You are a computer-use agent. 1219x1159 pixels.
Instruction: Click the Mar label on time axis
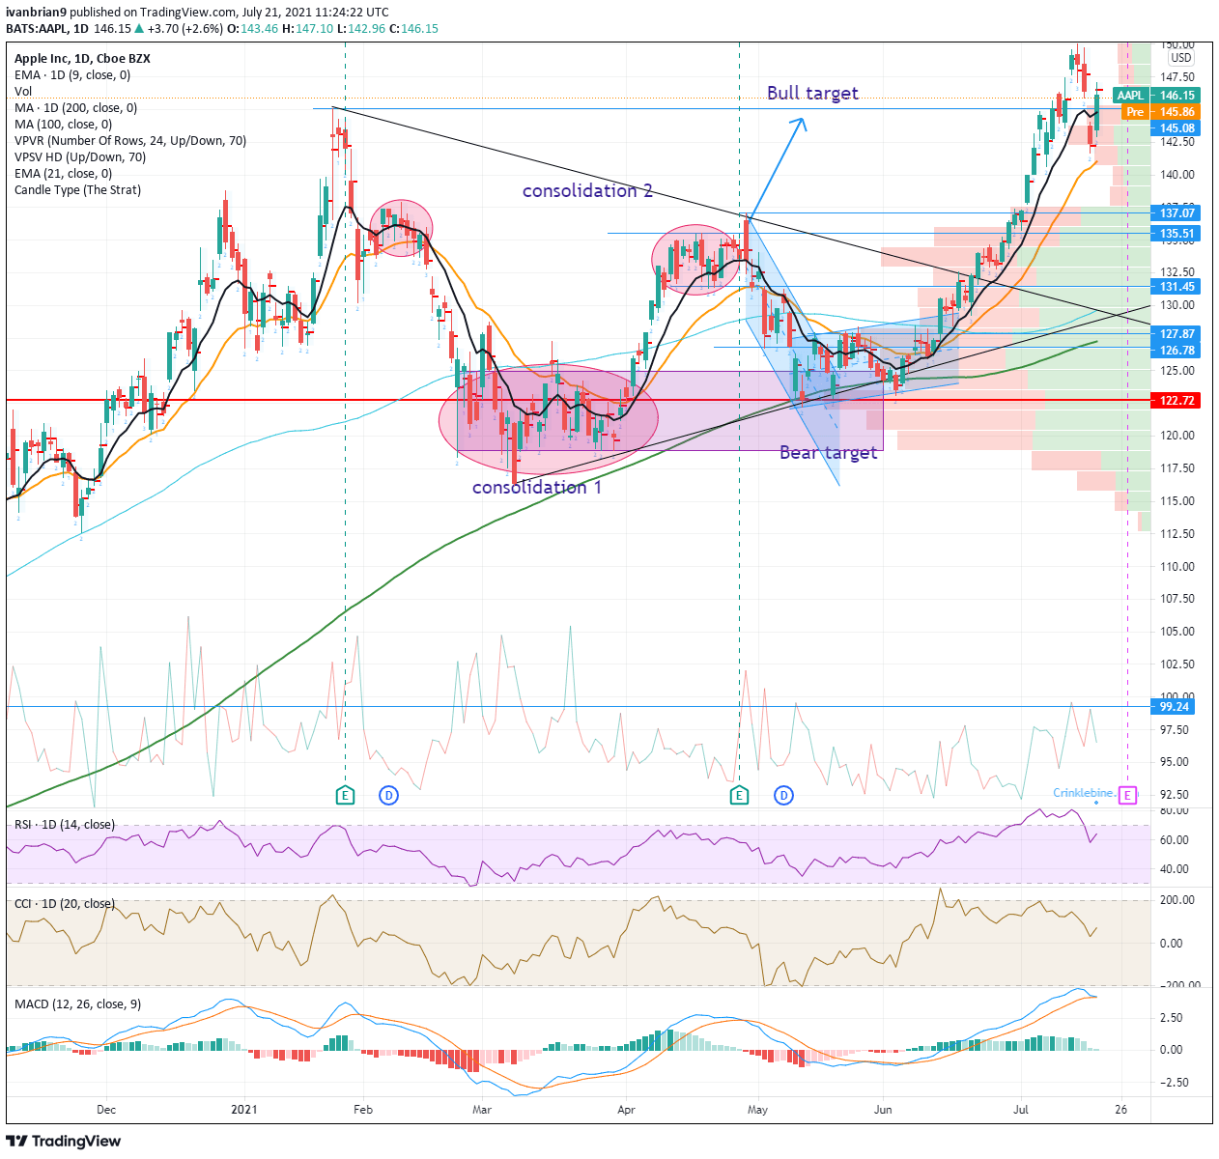(481, 1111)
